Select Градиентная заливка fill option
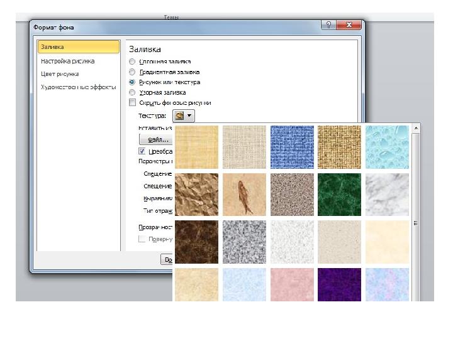 click(x=132, y=72)
